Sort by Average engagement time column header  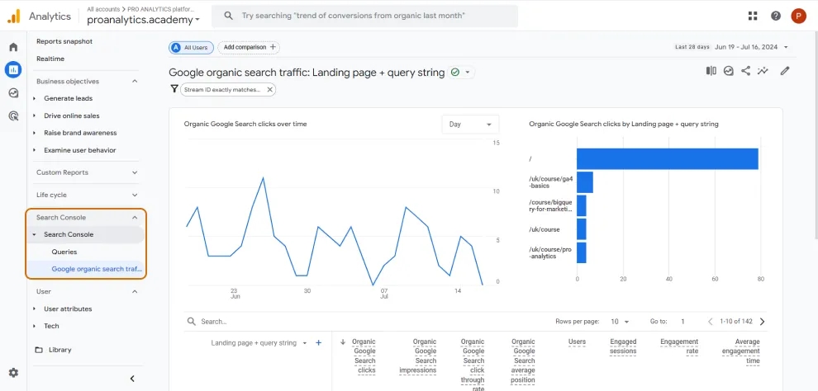click(741, 351)
